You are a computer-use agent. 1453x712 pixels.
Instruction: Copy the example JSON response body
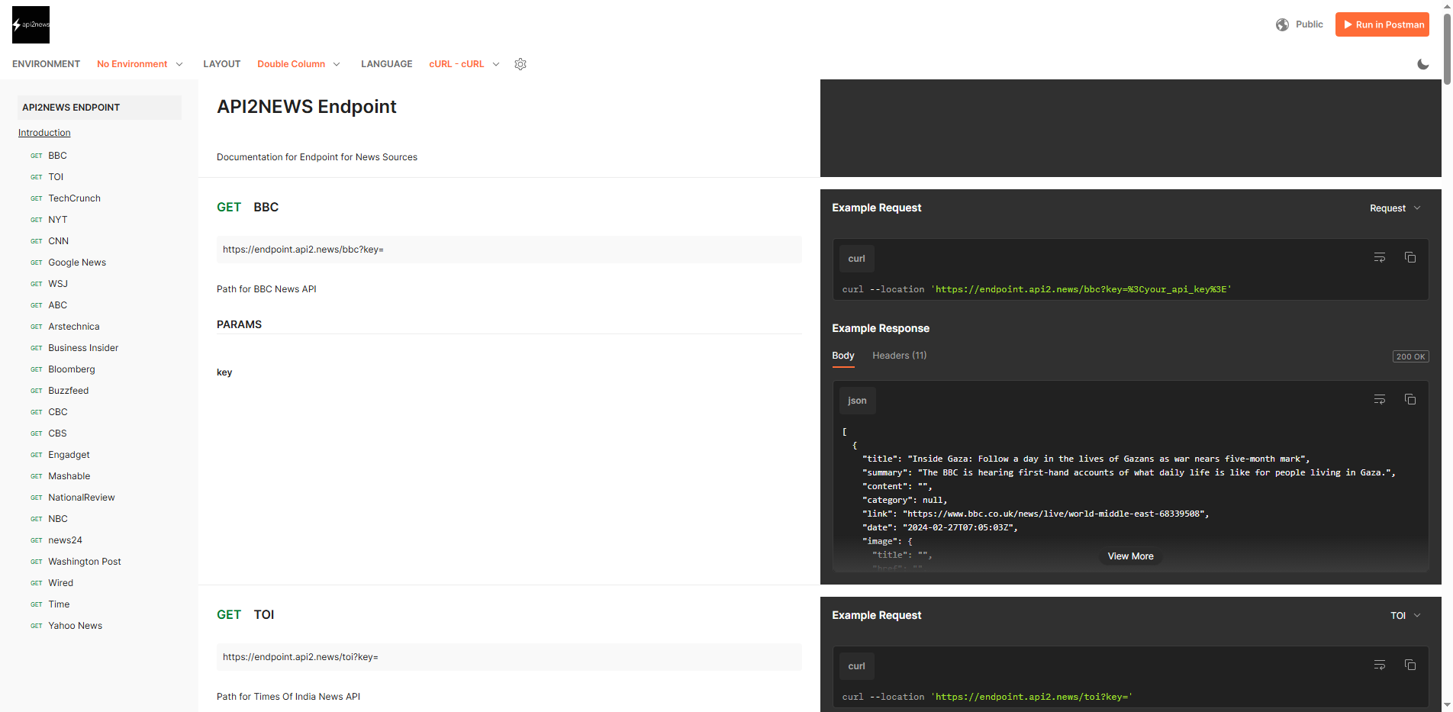[x=1410, y=398]
